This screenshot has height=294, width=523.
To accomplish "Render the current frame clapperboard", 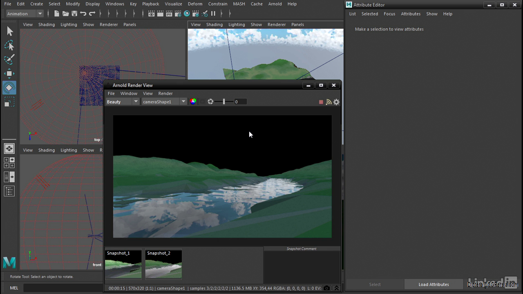I will [x=160, y=13].
